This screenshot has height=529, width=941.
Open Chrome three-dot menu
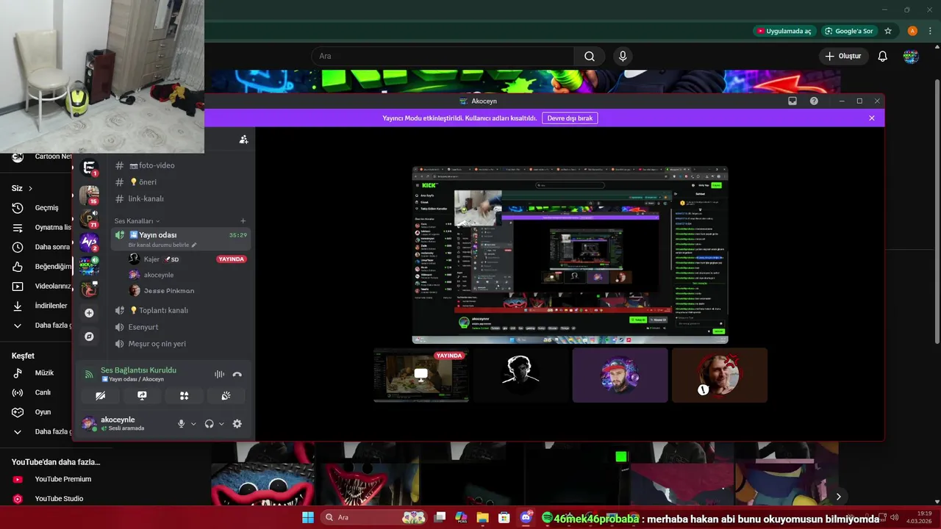click(x=930, y=31)
